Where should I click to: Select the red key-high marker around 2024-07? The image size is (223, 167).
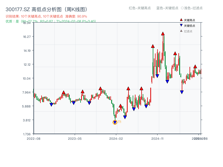141,89
